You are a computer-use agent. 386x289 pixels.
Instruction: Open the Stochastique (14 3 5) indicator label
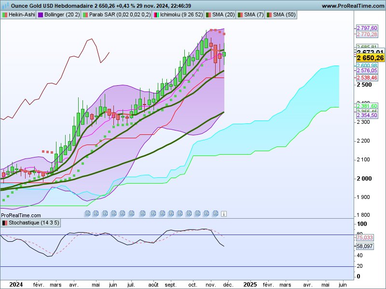coord(30,223)
